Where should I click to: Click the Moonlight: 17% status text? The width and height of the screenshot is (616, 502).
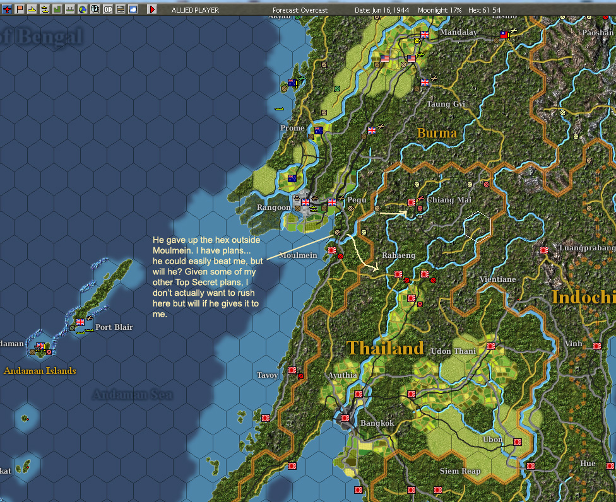[x=440, y=10]
